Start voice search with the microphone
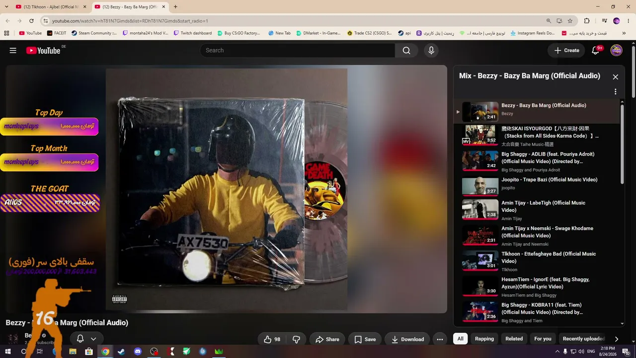This screenshot has width=636, height=358. click(431, 50)
